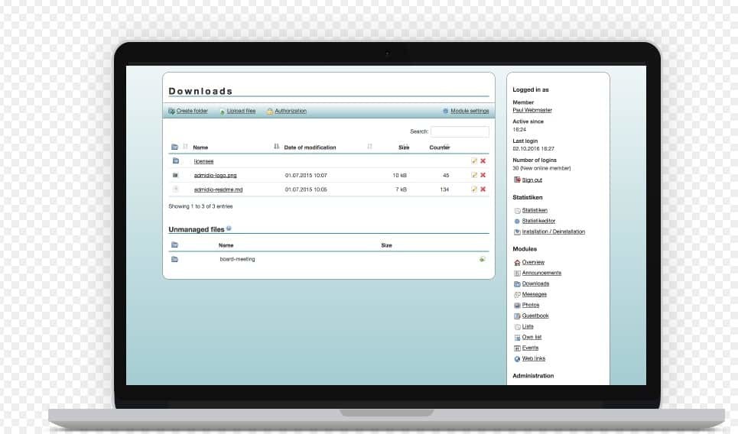This screenshot has height=434, width=738.
Task: Click into the Search field
Action: pyautogui.click(x=460, y=131)
